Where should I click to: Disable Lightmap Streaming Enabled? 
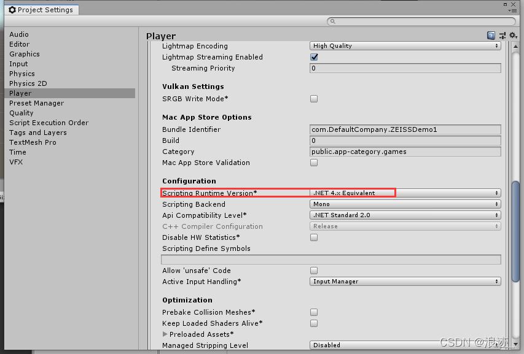click(313, 56)
